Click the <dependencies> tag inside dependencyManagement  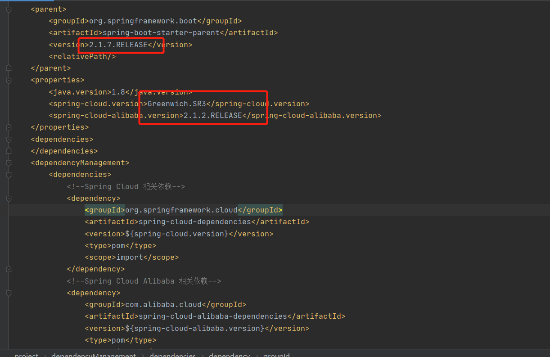click(x=80, y=174)
